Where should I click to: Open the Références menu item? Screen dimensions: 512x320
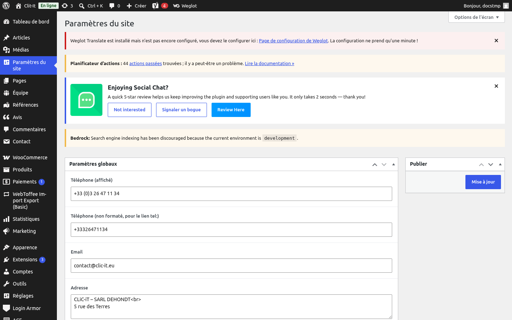[x=28, y=105]
